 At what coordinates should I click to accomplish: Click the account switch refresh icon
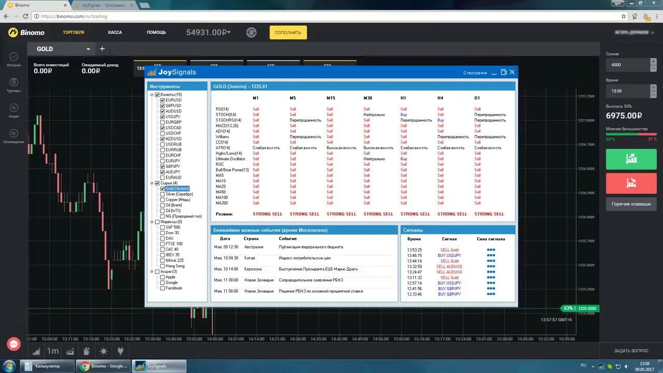click(x=251, y=32)
